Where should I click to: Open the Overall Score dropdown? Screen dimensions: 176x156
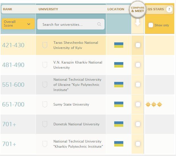click(x=18, y=24)
